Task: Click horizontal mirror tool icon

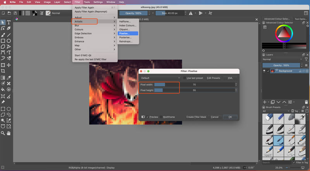Action: [x=191, y=13]
